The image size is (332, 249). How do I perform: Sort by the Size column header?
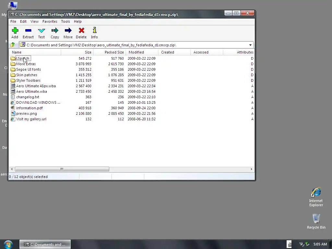pyautogui.click(x=77, y=52)
